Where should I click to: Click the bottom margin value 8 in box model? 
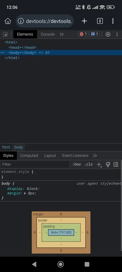(x=61, y=251)
